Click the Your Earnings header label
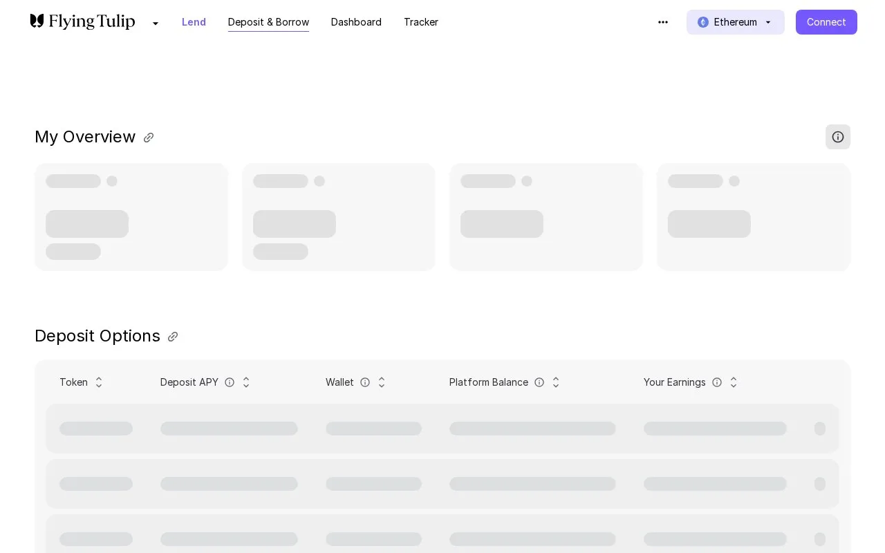Image resolution: width=885 pixels, height=553 pixels. coord(675,382)
